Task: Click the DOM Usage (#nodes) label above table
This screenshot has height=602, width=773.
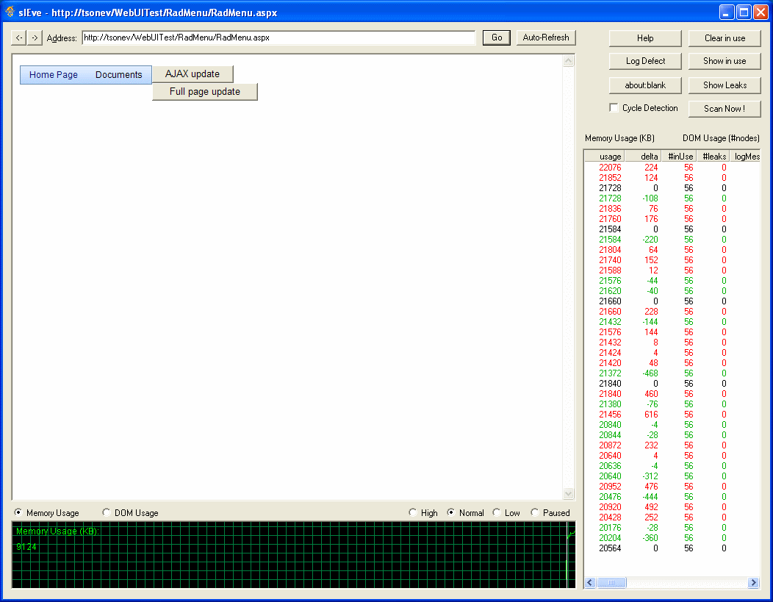Action: click(721, 138)
